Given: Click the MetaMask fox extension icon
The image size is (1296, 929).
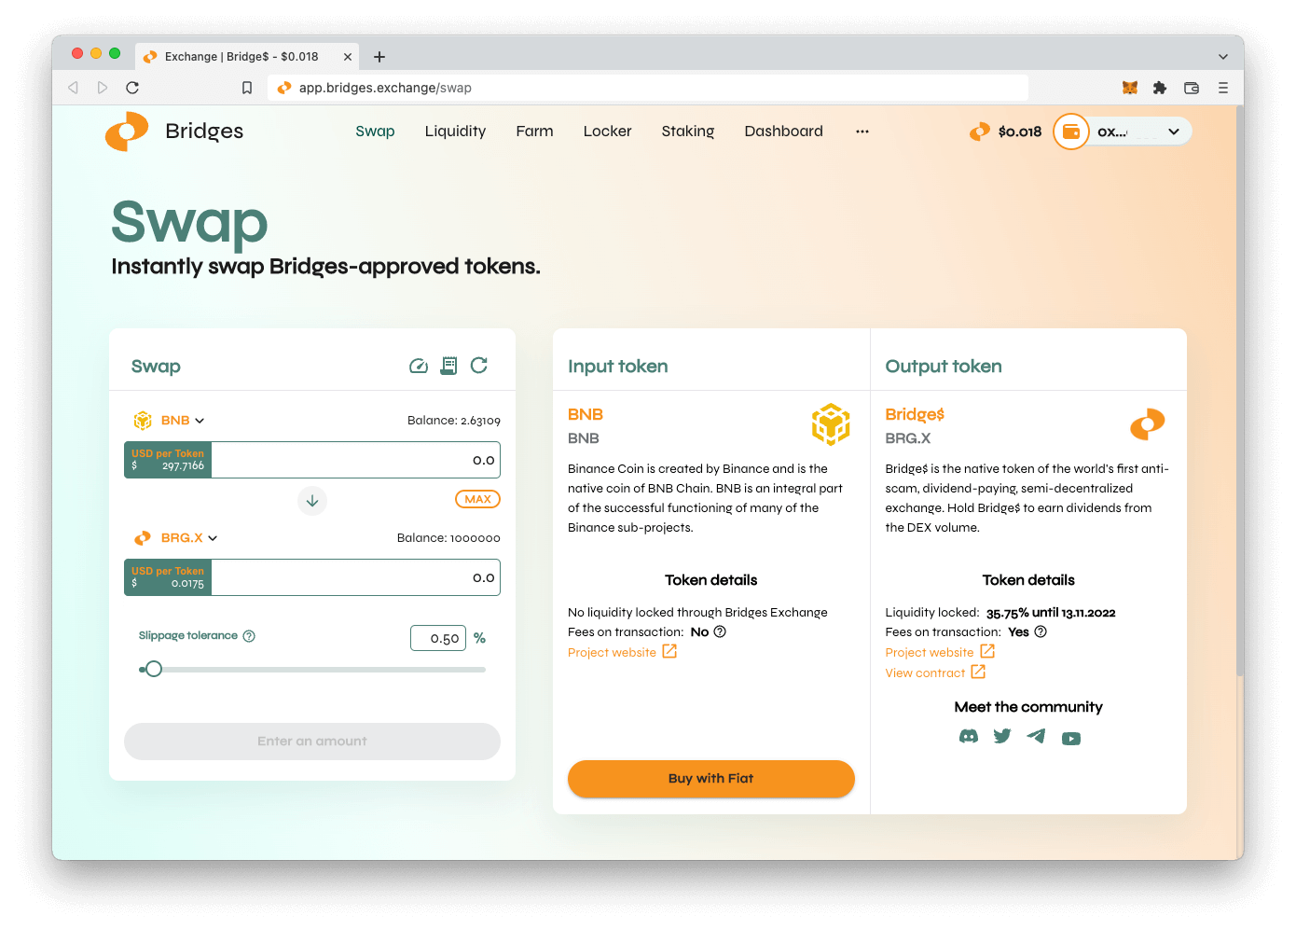Looking at the screenshot, I should [1130, 88].
